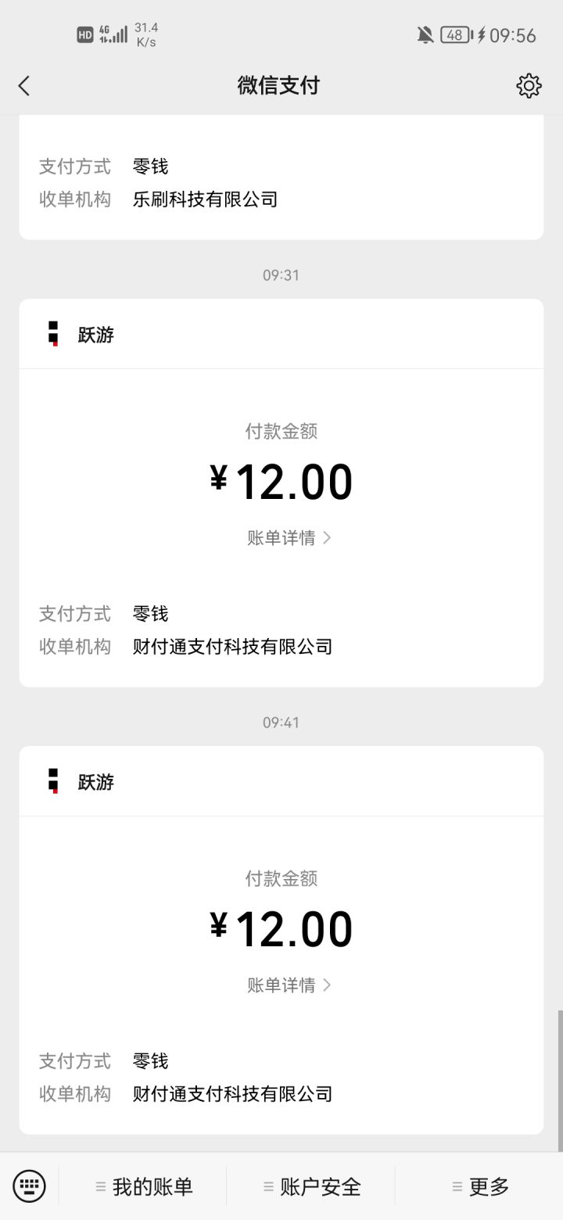Screen dimensions: 563x1220
Task: Open 我的账单 menu
Action: click(144, 1186)
